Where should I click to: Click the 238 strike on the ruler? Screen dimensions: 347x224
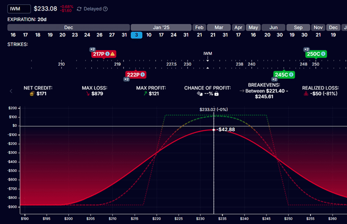[240, 64]
